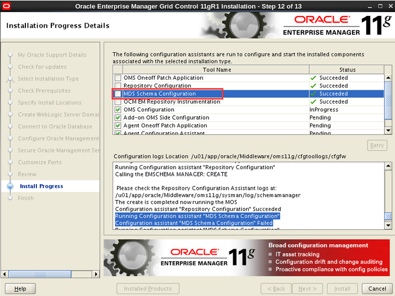Click the Back button
The width and height of the screenshot is (395, 296).
(276, 289)
